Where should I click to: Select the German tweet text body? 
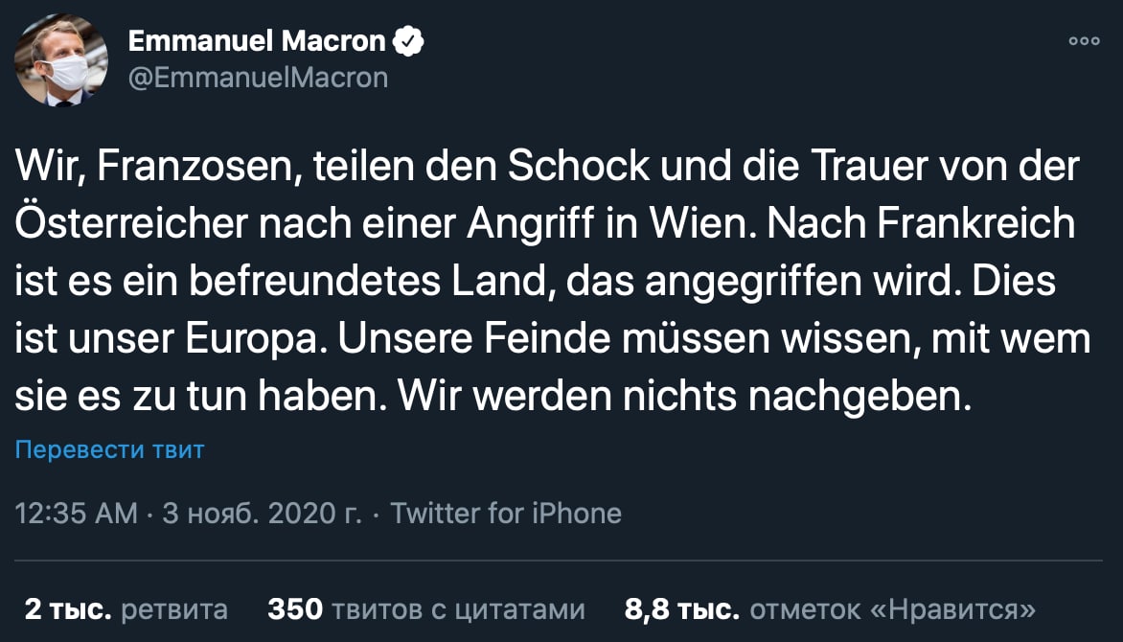[551, 278]
